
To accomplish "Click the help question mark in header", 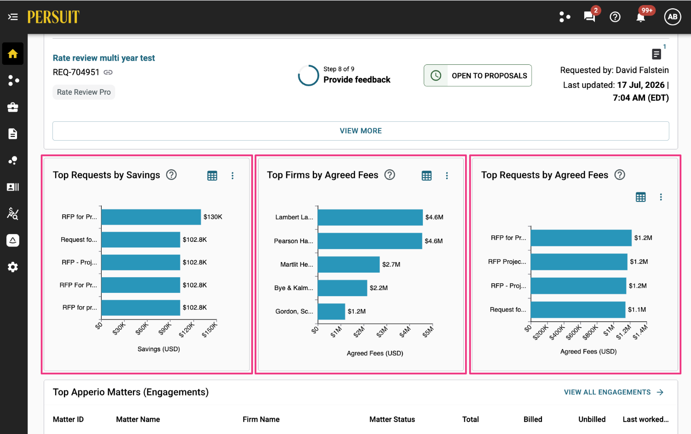I will point(615,17).
